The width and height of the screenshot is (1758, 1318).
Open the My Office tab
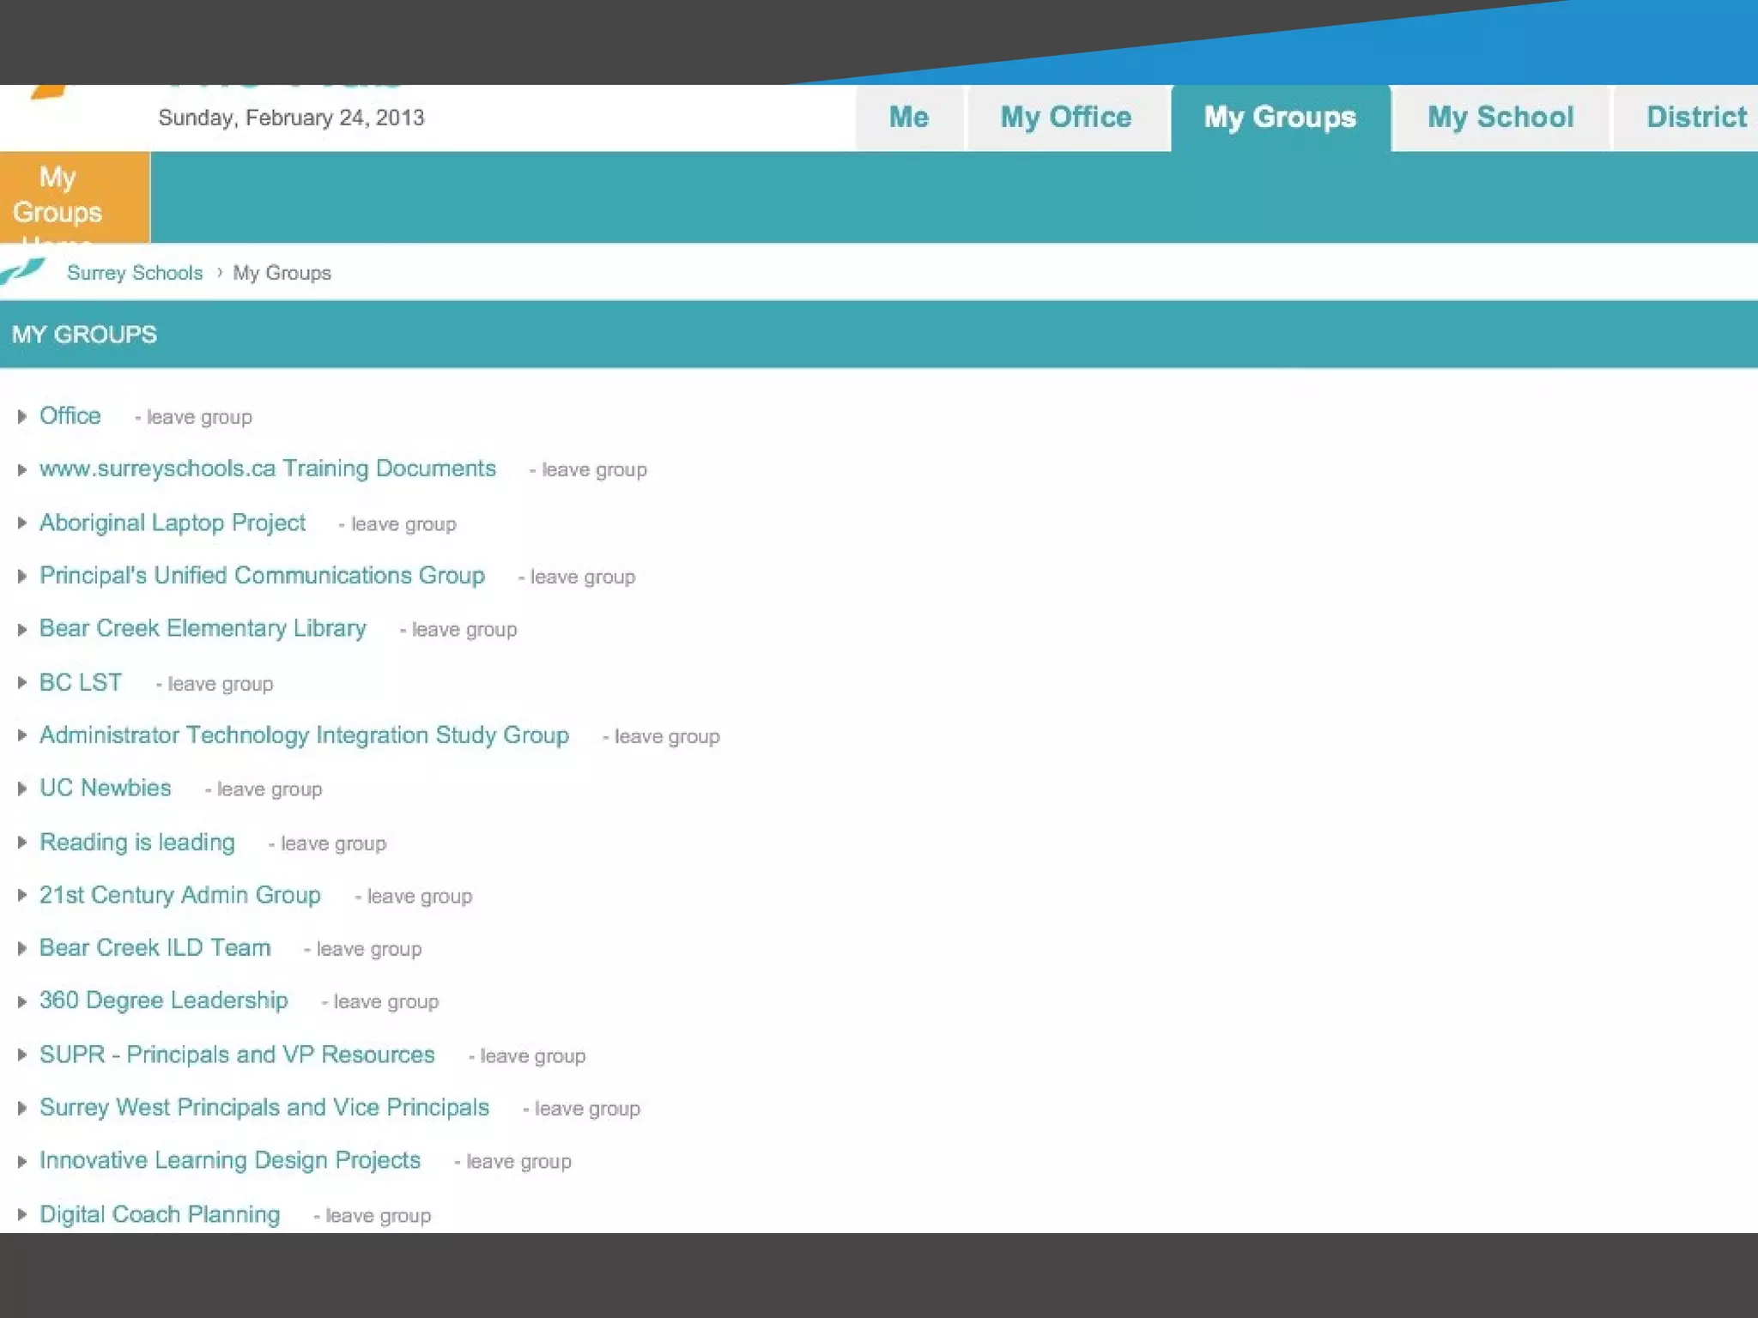point(1065,118)
